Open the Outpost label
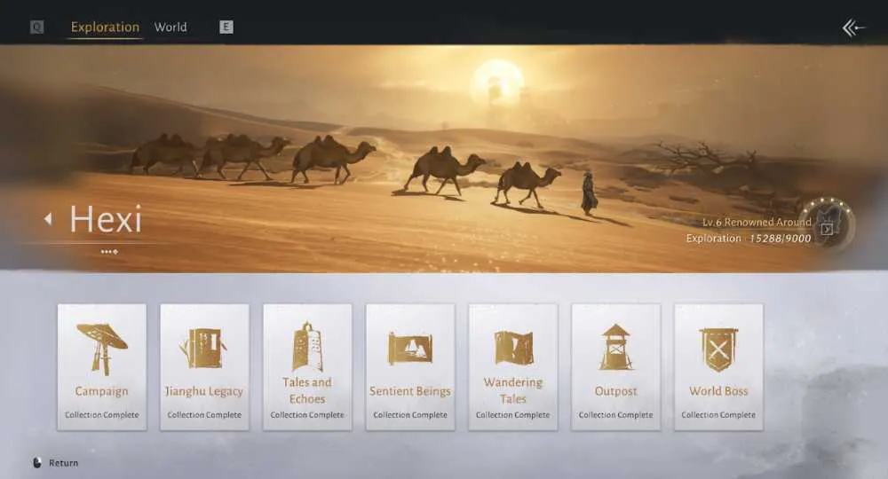The image size is (888, 479). pos(615,391)
